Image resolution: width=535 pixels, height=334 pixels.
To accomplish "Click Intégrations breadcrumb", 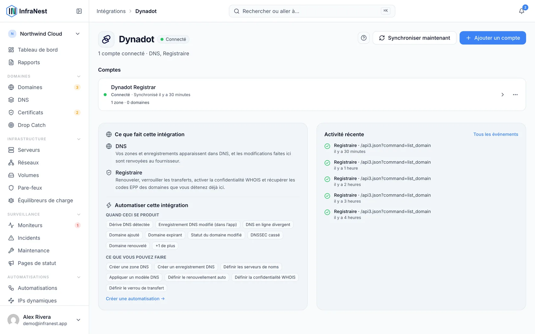I will 111,11.
